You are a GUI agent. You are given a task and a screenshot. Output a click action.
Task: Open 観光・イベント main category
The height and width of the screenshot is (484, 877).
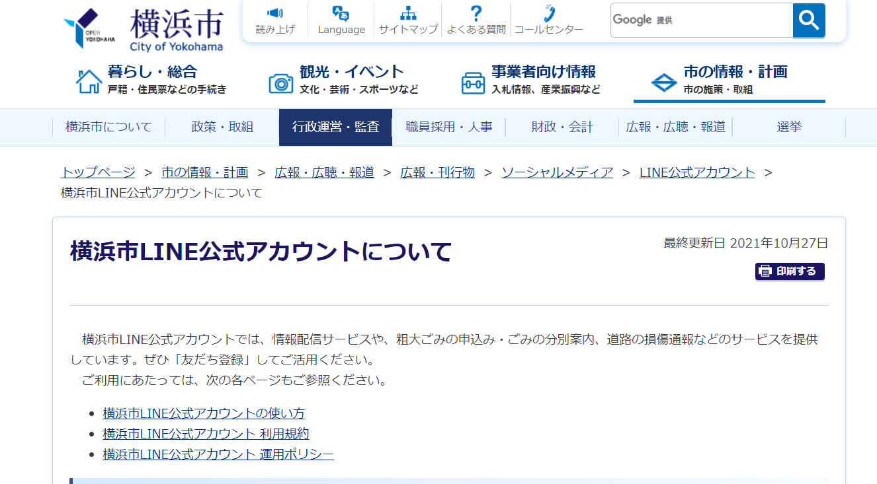point(343,79)
